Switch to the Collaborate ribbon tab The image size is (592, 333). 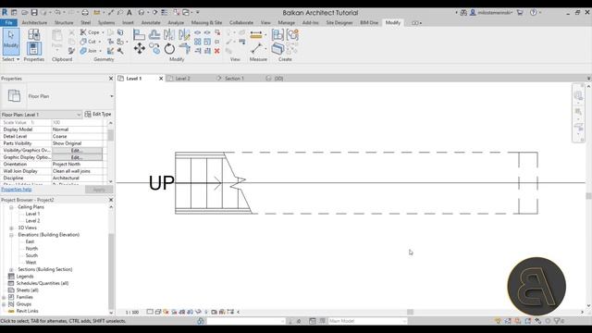tap(241, 22)
